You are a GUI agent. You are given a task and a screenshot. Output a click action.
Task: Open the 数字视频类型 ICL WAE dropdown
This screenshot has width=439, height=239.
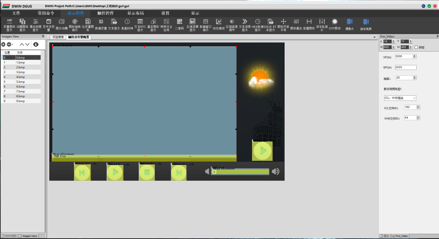pos(400,98)
